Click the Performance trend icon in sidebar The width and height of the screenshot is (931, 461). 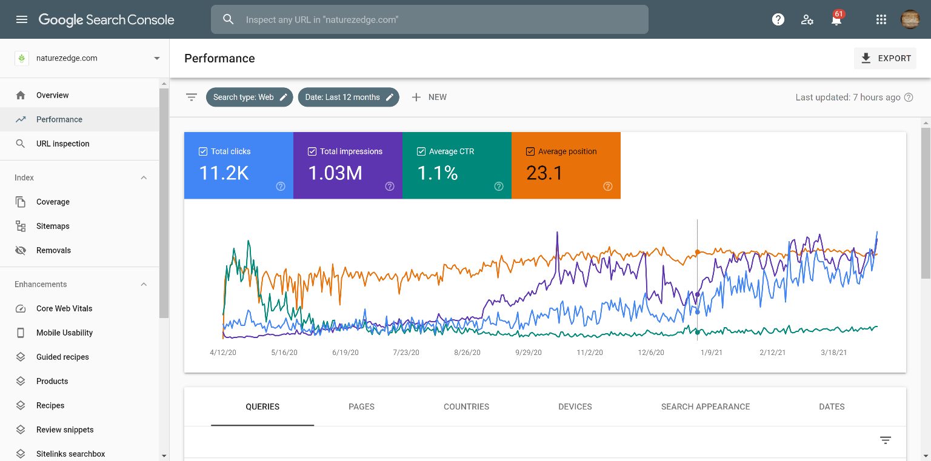pyautogui.click(x=21, y=119)
